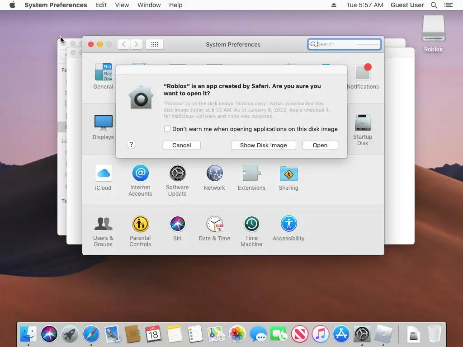Screen dimensions: 463x347
Task: Open Photos from the Dock
Action: (237, 334)
